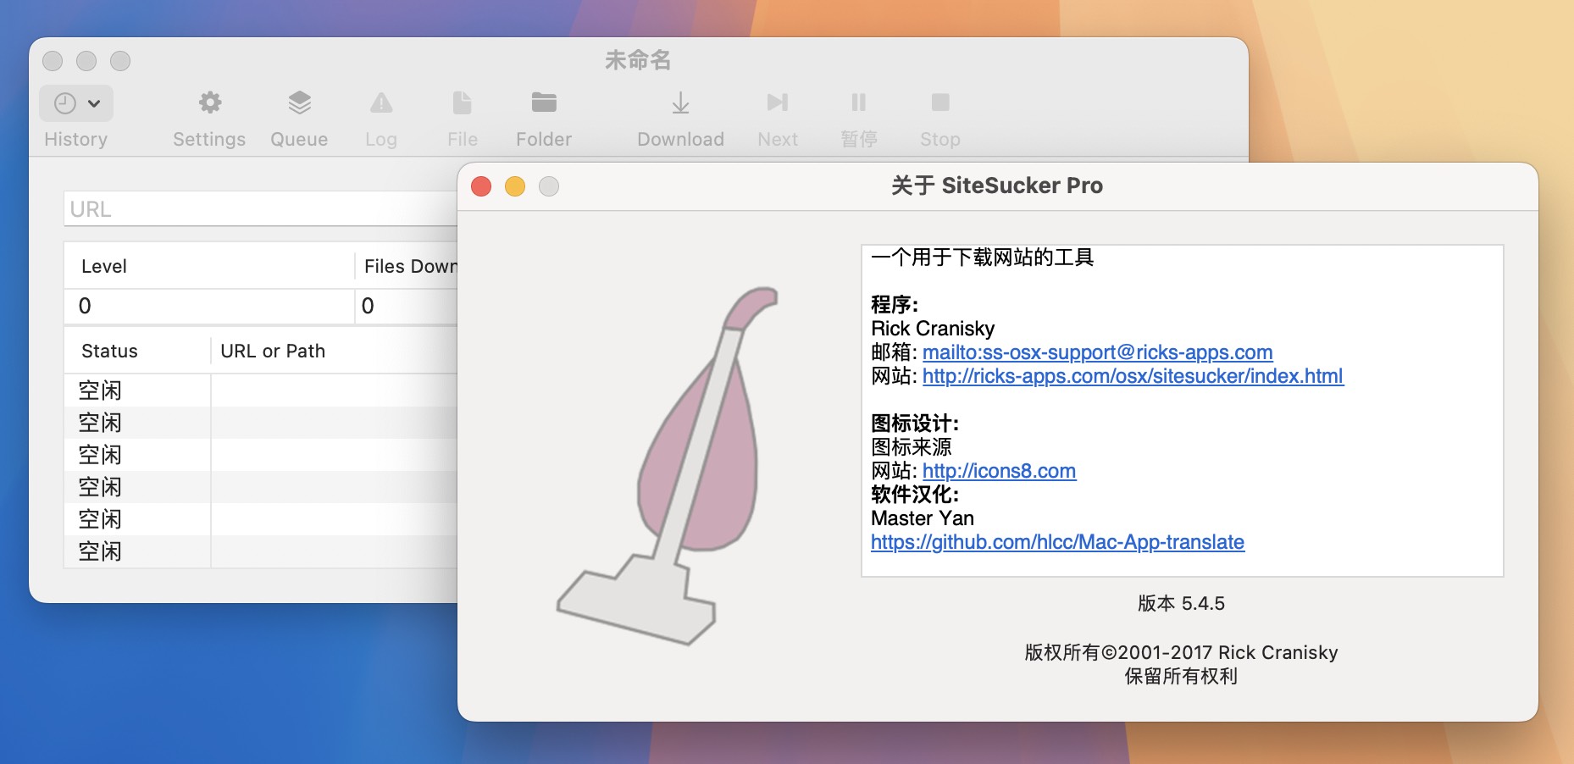
Task: Pause with the 暂停 icon
Action: 859,103
